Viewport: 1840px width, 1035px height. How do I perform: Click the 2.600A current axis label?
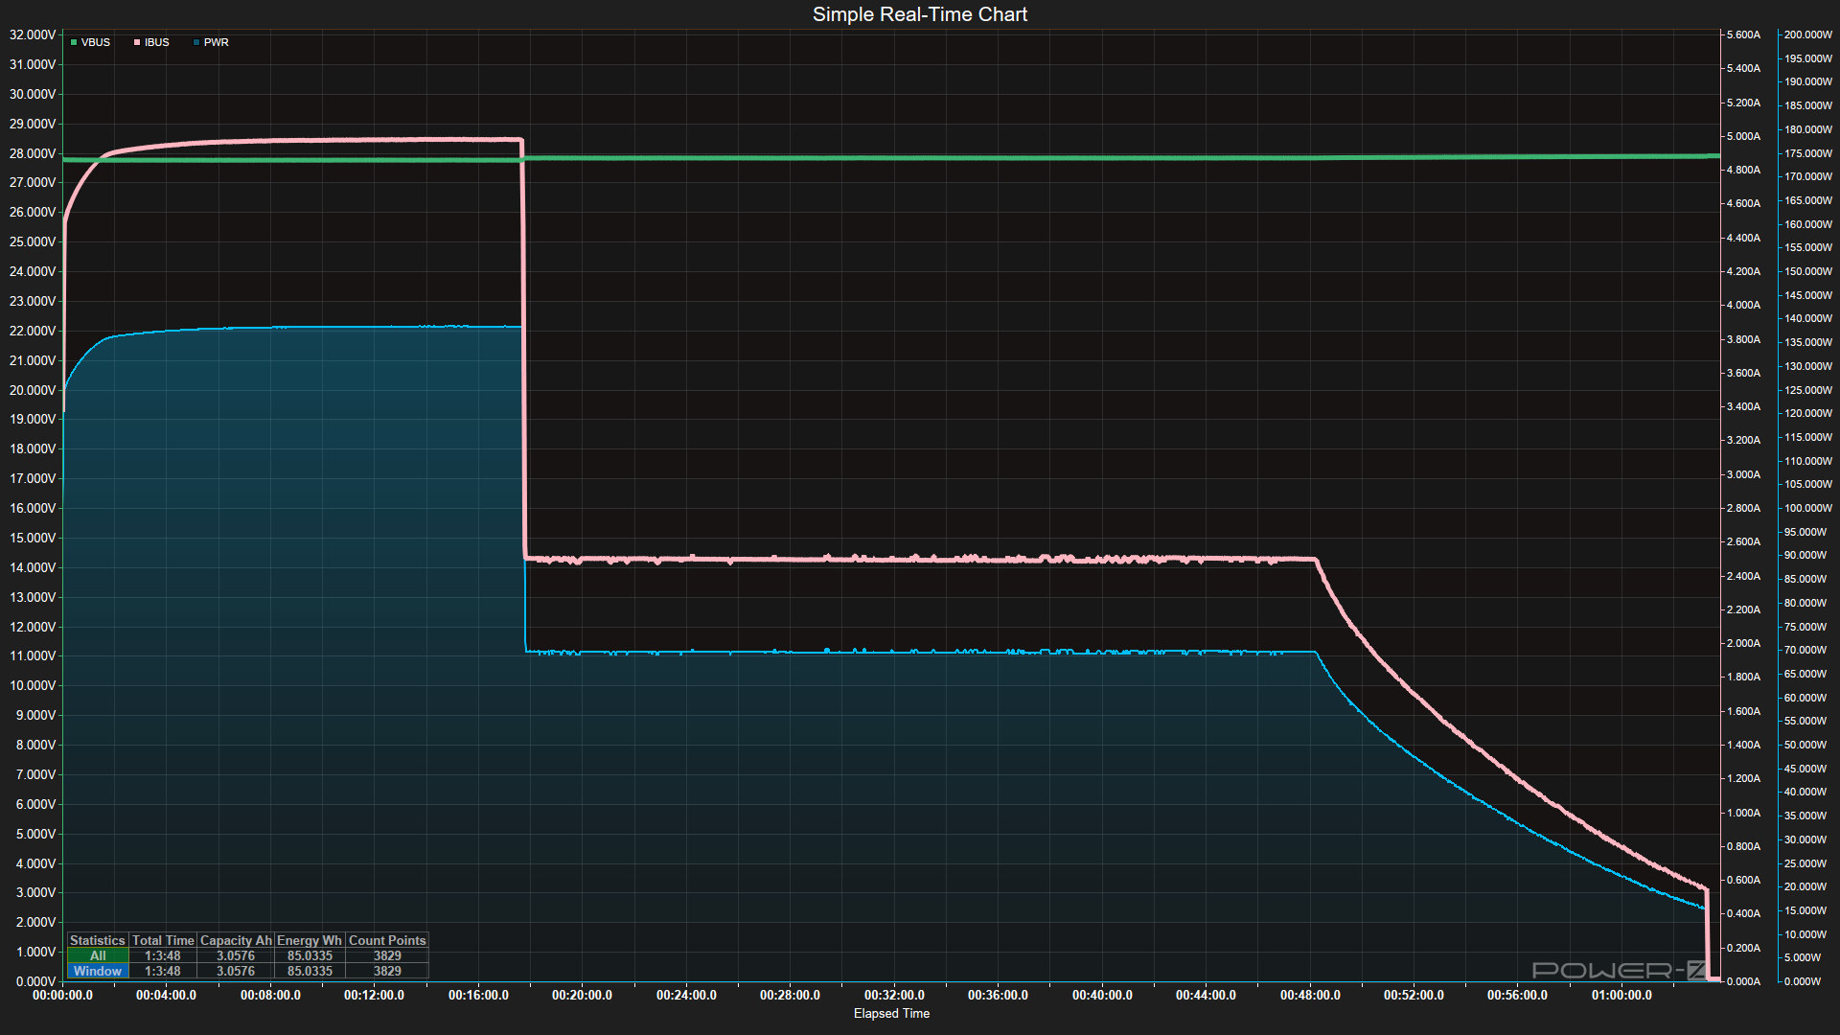(1743, 541)
